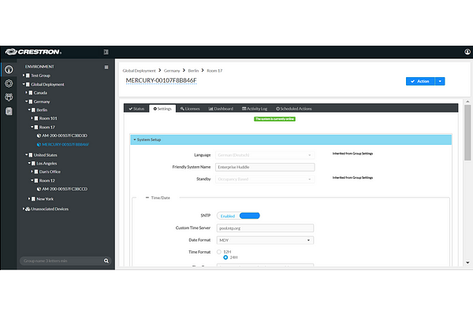Open the Action button dropdown arrow
The height and width of the screenshot is (315, 473).
click(441, 80)
